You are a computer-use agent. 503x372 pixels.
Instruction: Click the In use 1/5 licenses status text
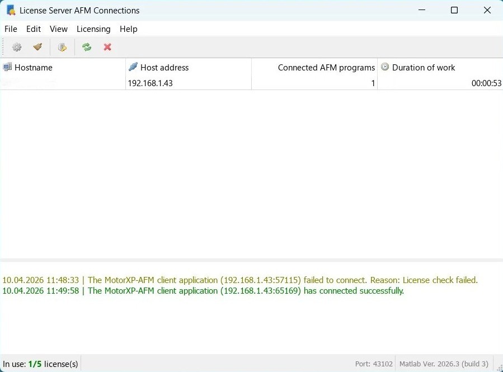tap(40, 364)
